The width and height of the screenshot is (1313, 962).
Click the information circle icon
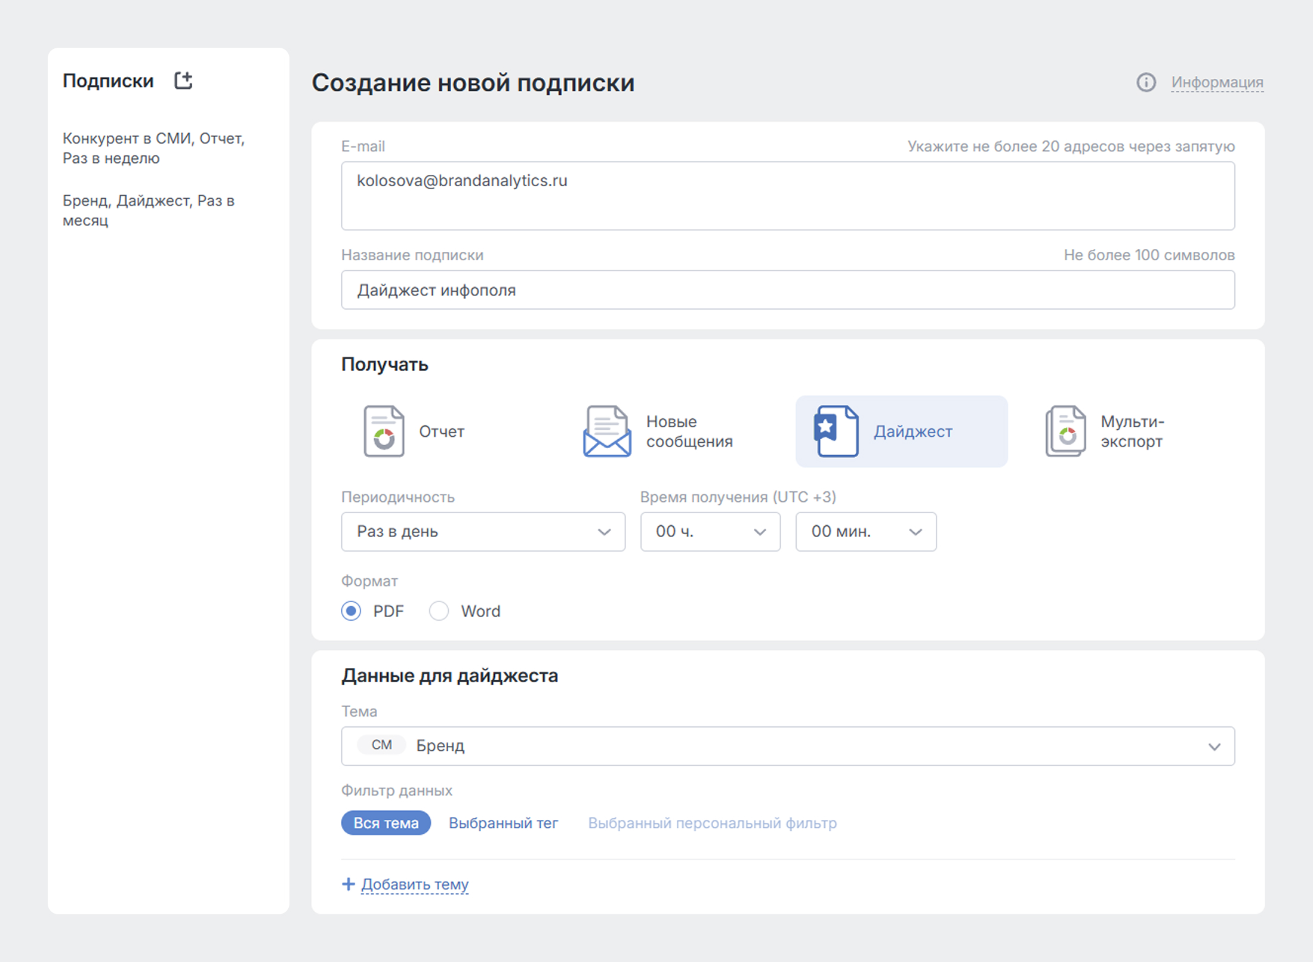(x=1146, y=82)
